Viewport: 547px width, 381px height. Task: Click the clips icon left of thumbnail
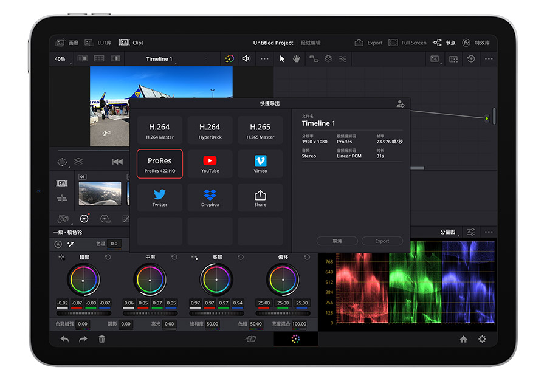(62, 183)
